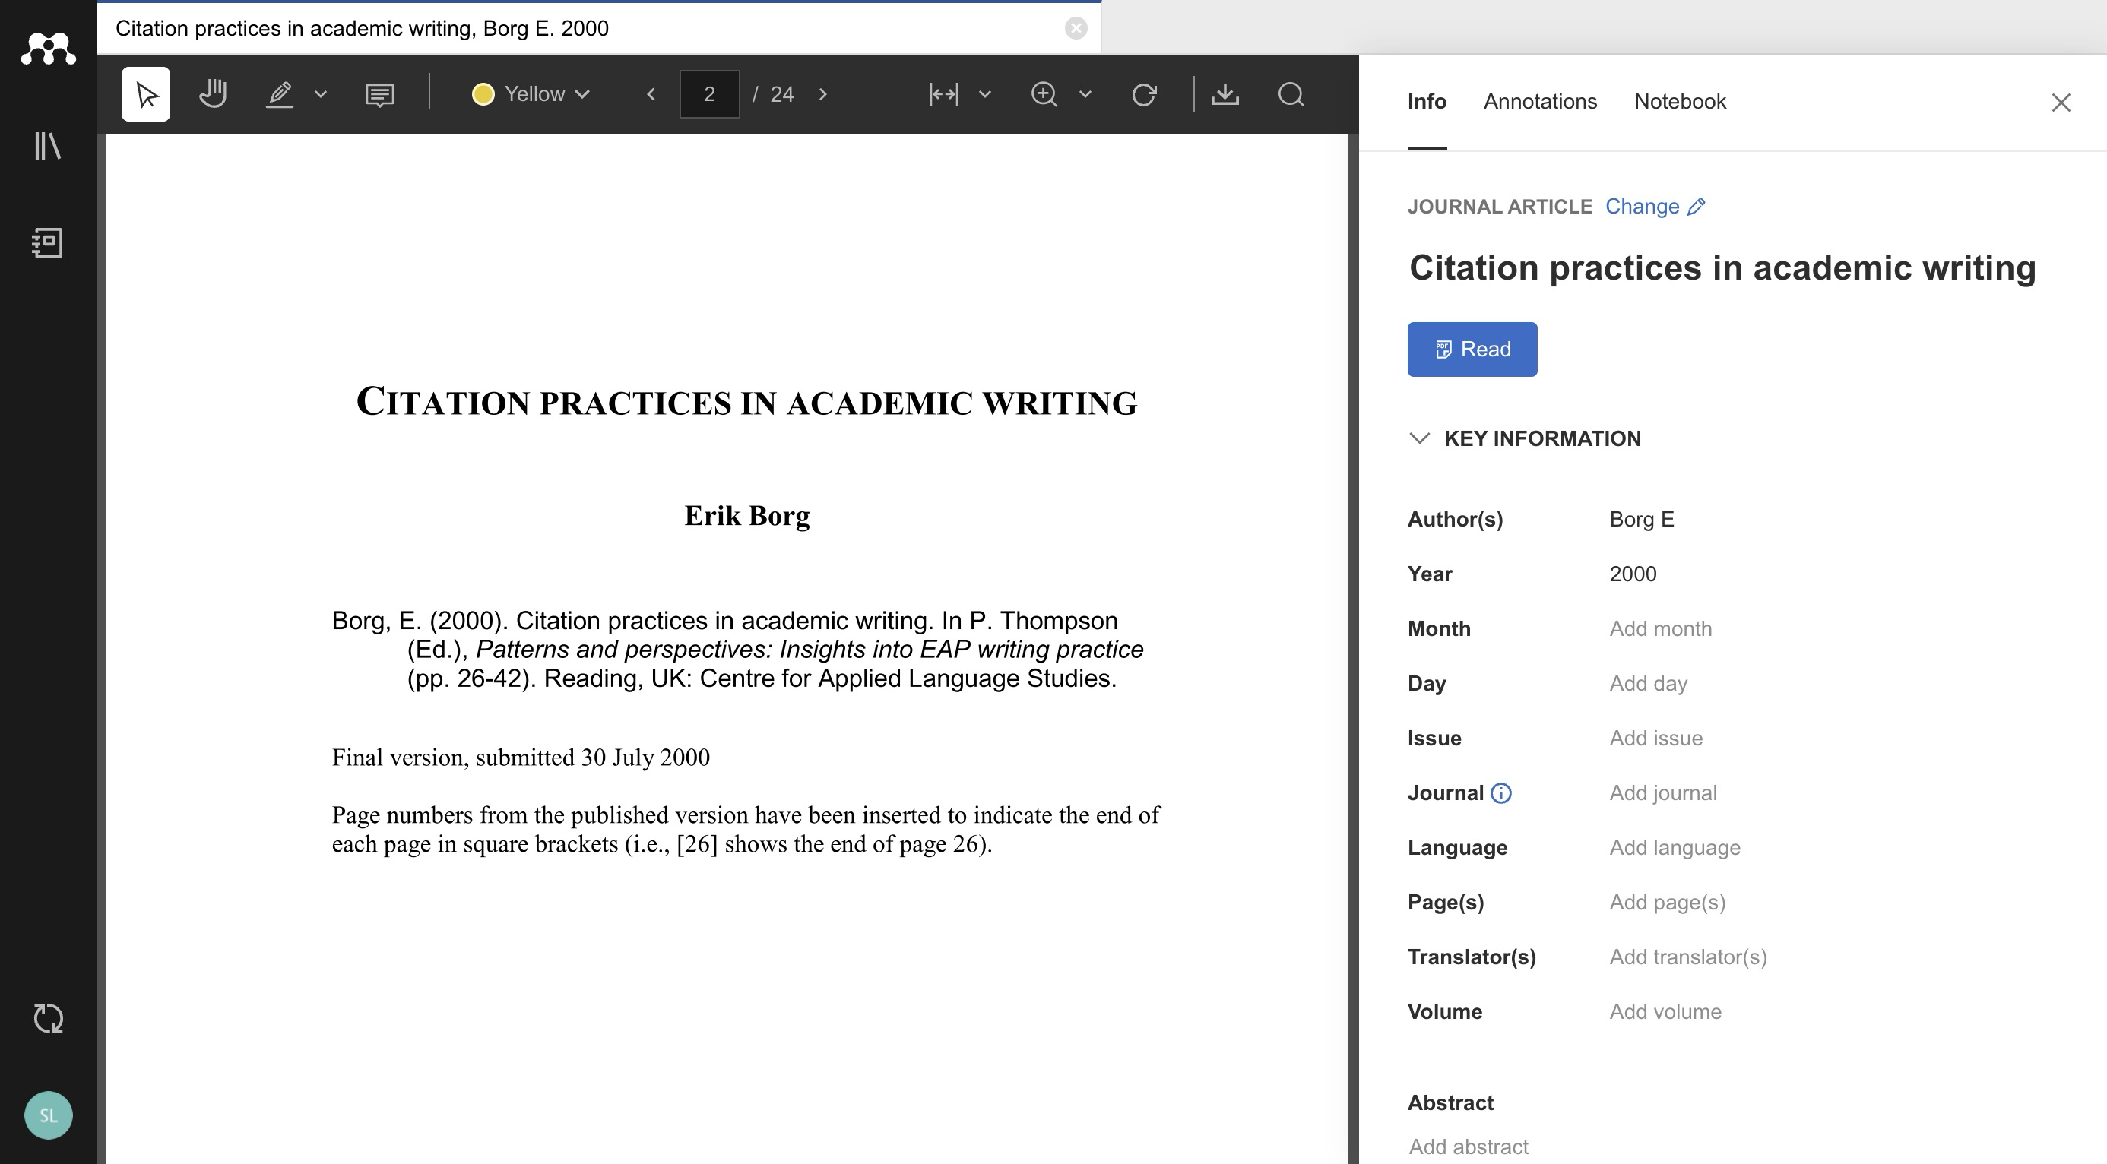Sync library using bottom-left sync icon

48,1018
